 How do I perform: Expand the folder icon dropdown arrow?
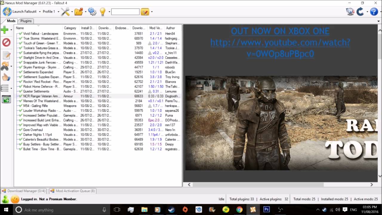coord(85,12)
